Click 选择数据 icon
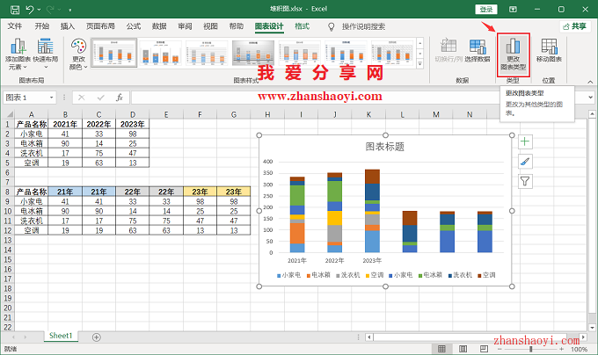The width and height of the screenshot is (598, 355). point(478,50)
